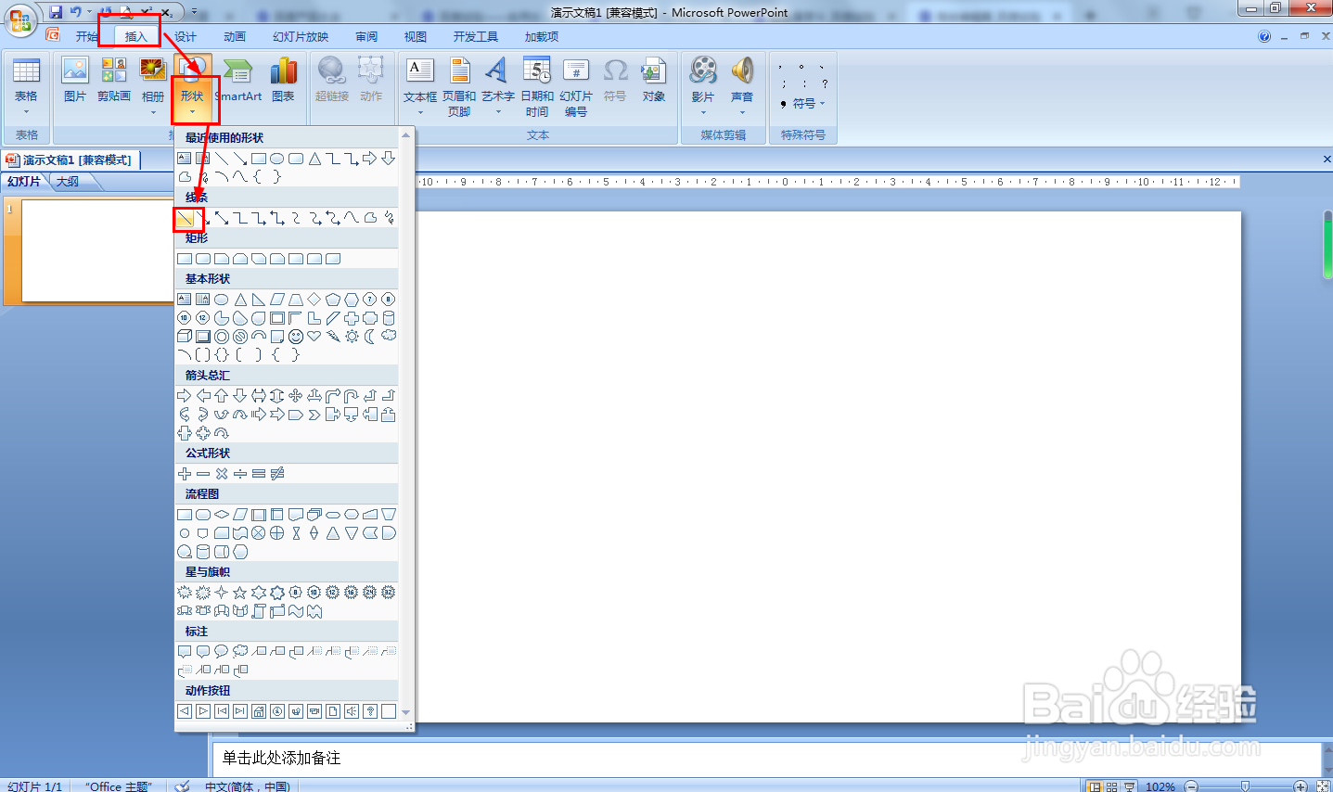Pick the Smiley Face shape in 基本形状
The height and width of the screenshot is (792, 1333).
click(296, 337)
